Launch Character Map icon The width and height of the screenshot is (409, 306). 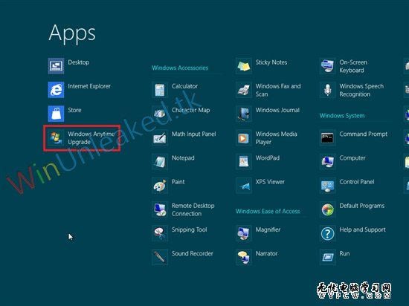[x=160, y=114]
